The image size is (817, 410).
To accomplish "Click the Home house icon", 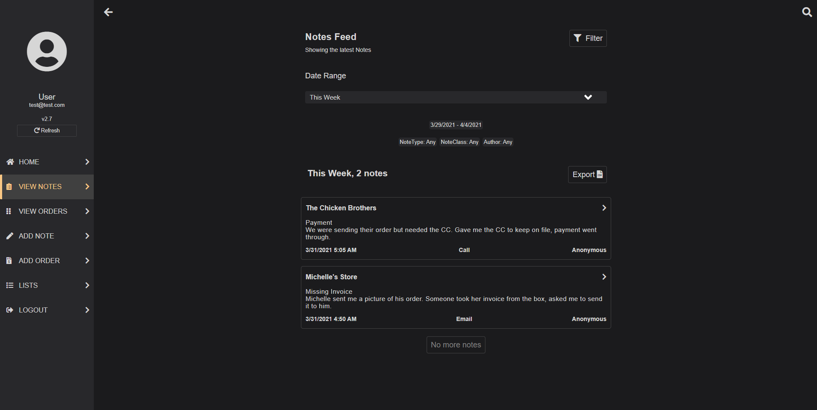I will point(10,162).
